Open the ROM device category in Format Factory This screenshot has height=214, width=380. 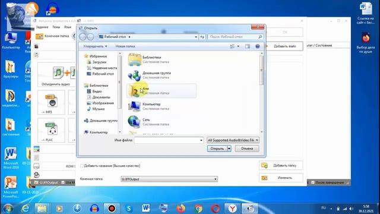click(x=36, y=166)
